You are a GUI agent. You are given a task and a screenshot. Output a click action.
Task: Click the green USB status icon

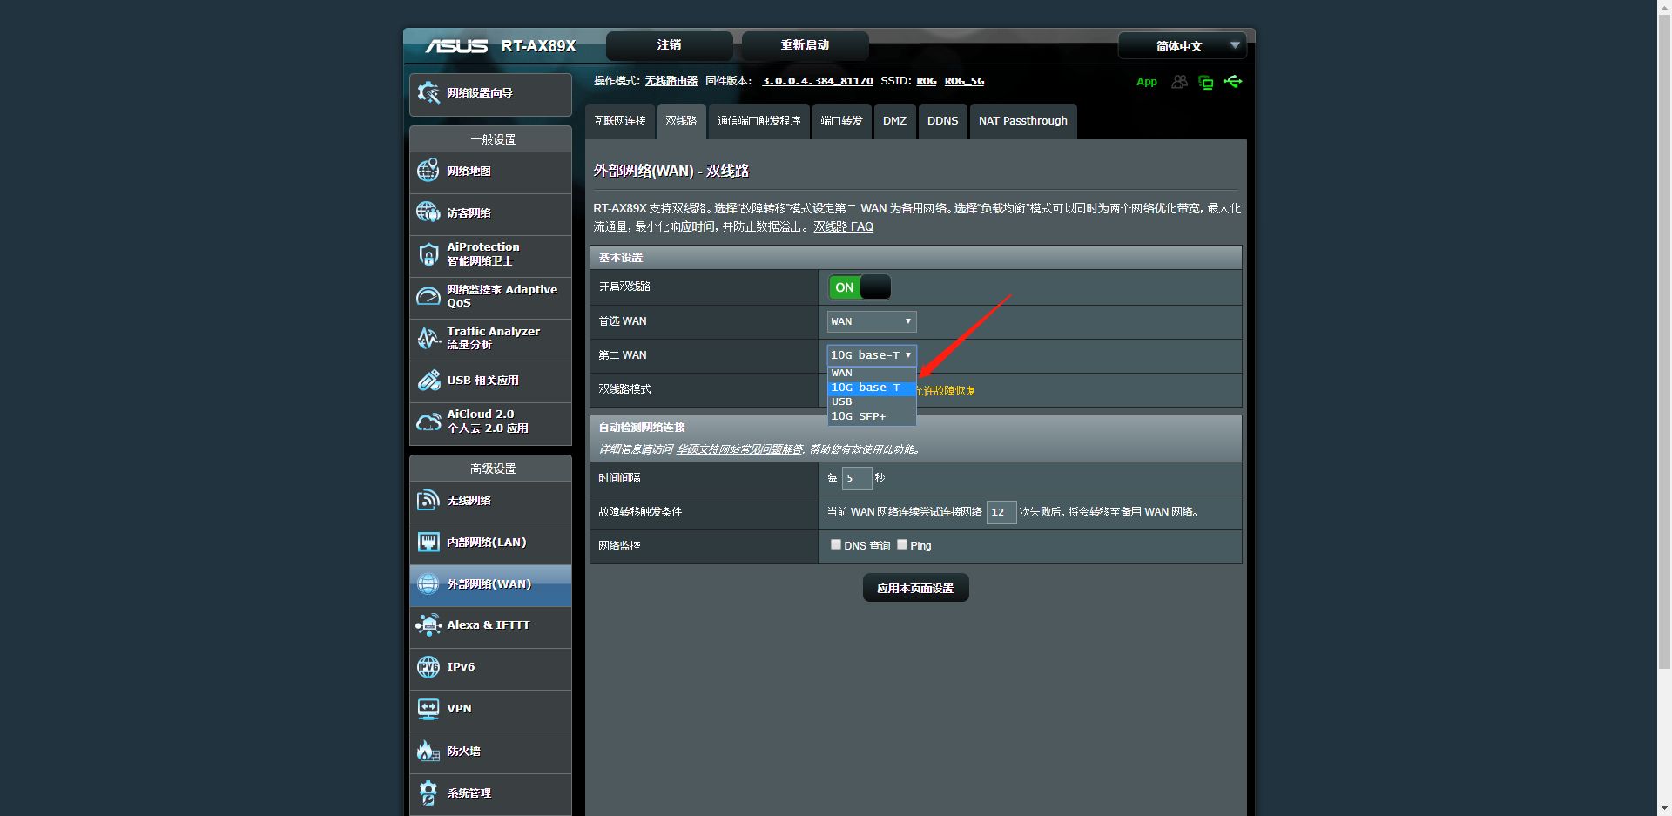click(1233, 82)
